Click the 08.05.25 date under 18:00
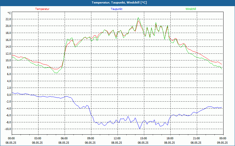 pyautogui.click(x=170, y=142)
